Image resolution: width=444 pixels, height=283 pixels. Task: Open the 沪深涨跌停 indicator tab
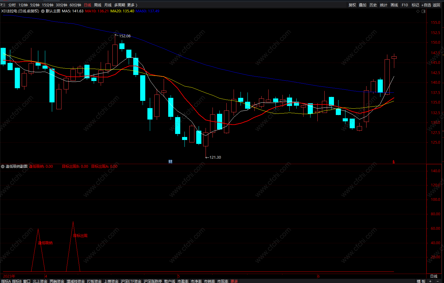click(153, 281)
